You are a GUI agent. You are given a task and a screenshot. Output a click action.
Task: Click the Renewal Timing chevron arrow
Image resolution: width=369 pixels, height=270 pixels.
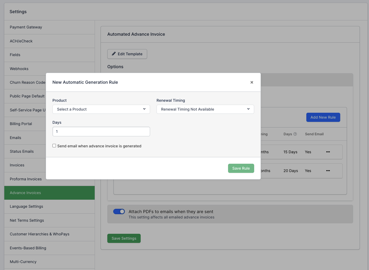[x=248, y=109]
